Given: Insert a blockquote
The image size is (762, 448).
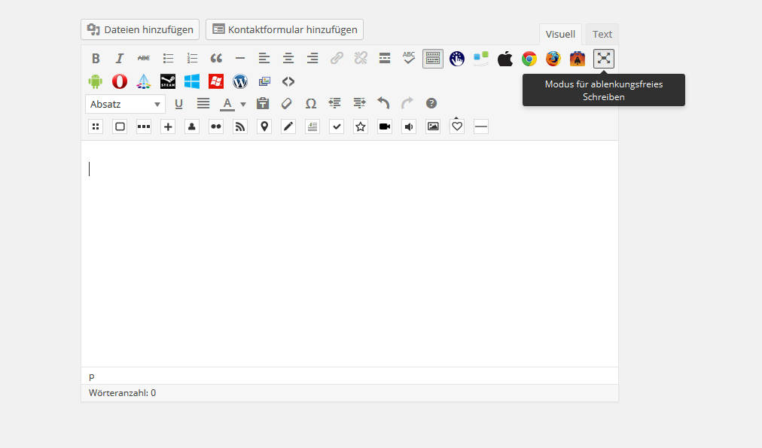Looking at the screenshot, I should [x=216, y=59].
